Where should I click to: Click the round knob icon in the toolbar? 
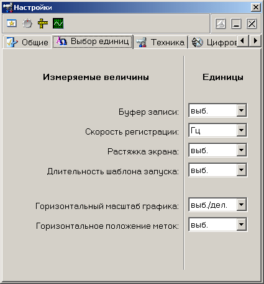coord(27,24)
